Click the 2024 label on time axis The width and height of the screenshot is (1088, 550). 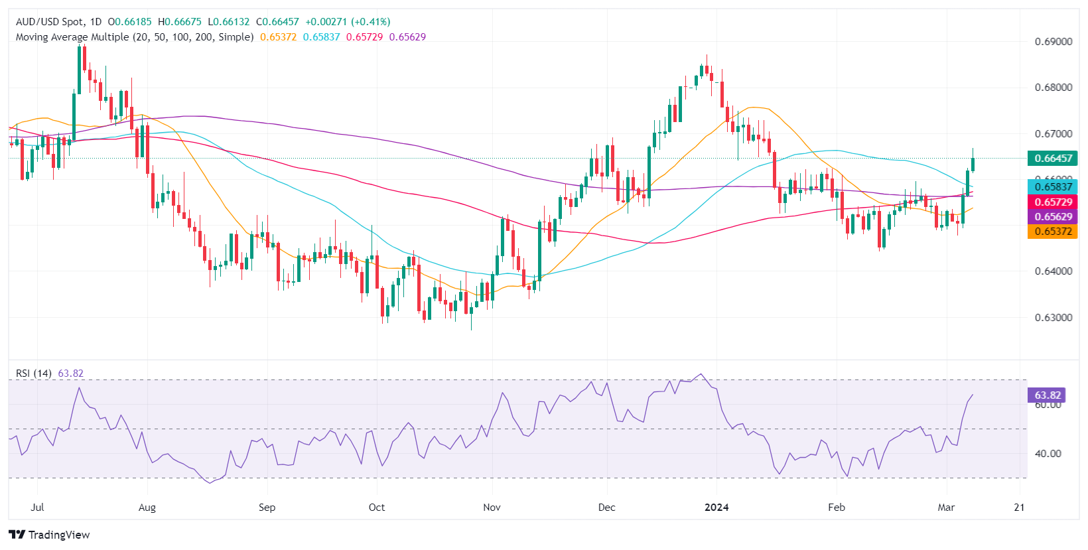tap(716, 508)
